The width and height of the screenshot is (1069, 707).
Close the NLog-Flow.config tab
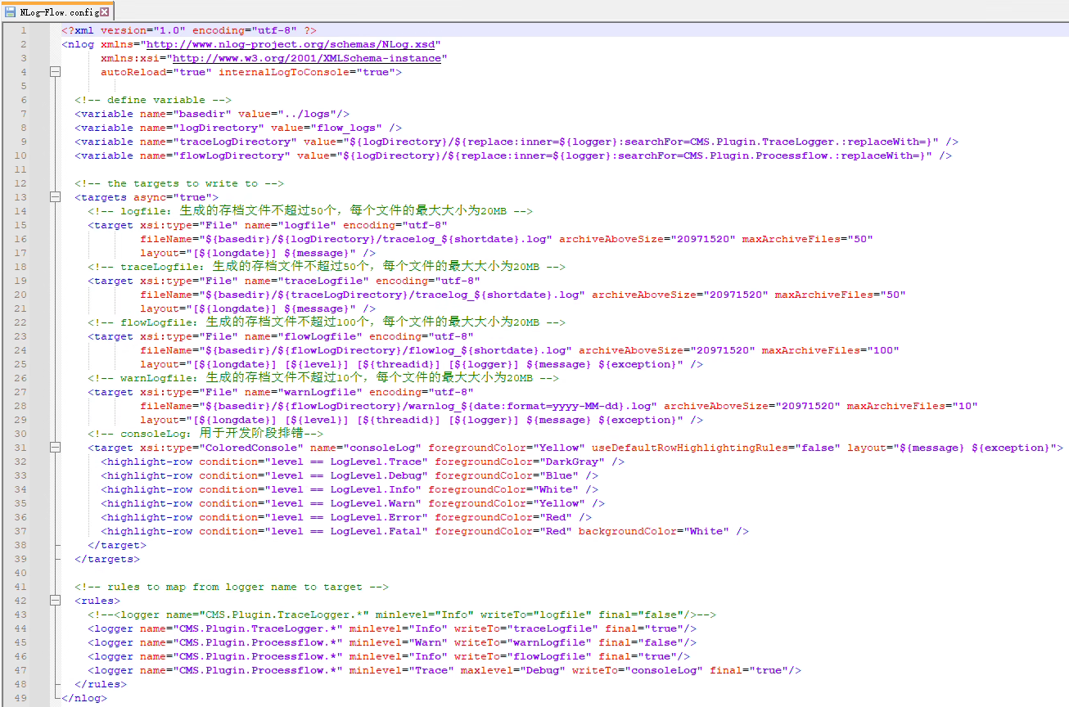pyautogui.click(x=104, y=12)
